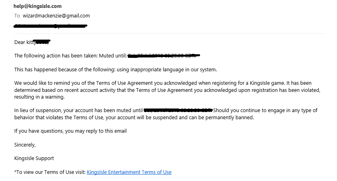This screenshot has width=337, height=181.
Task: Click the "Dear kitty" greeting
Action: pos(25,42)
